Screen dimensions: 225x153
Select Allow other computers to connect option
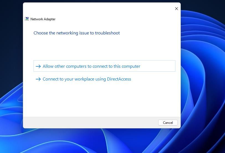click(x=104, y=66)
